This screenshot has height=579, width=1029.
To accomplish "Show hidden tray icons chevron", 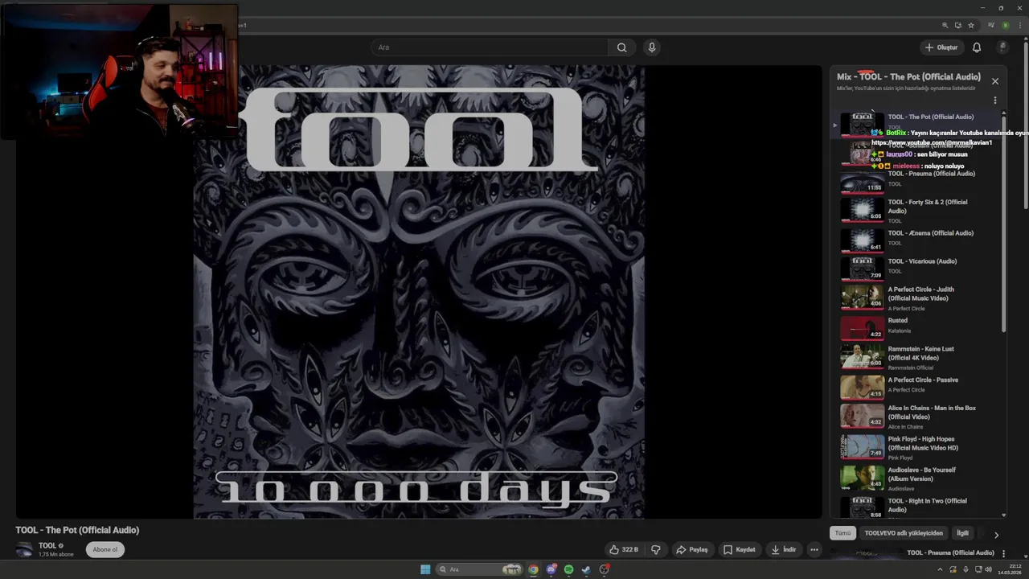I will coord(940,569).
